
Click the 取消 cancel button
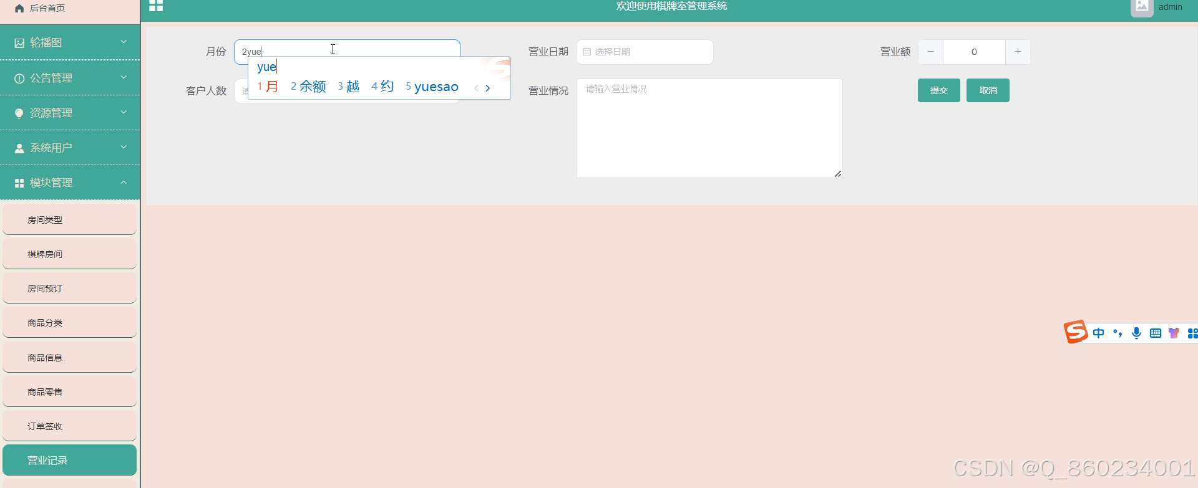pos(988,90)
